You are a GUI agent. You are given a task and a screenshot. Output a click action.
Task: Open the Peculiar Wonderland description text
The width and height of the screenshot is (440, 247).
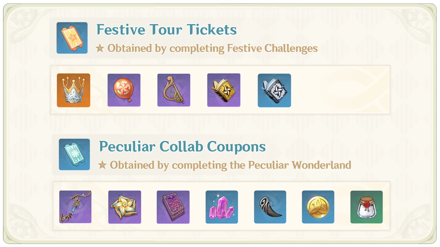click(231, 165)
